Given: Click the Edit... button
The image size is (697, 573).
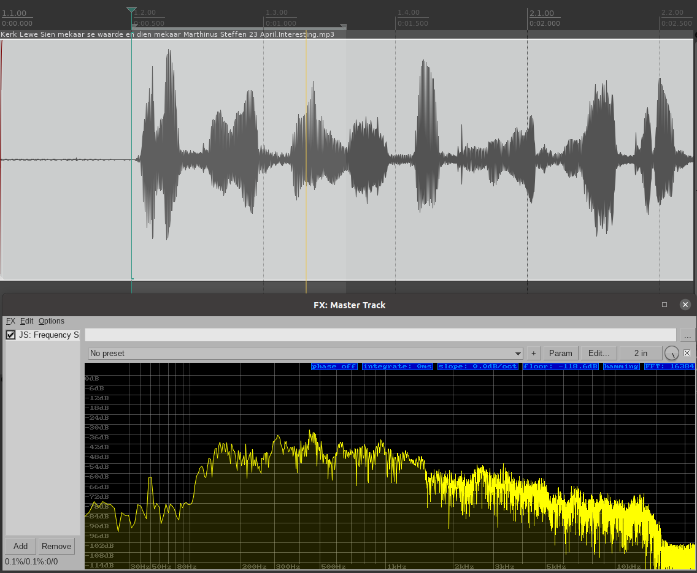Looking at the screenshot, I should pos(599,354).
